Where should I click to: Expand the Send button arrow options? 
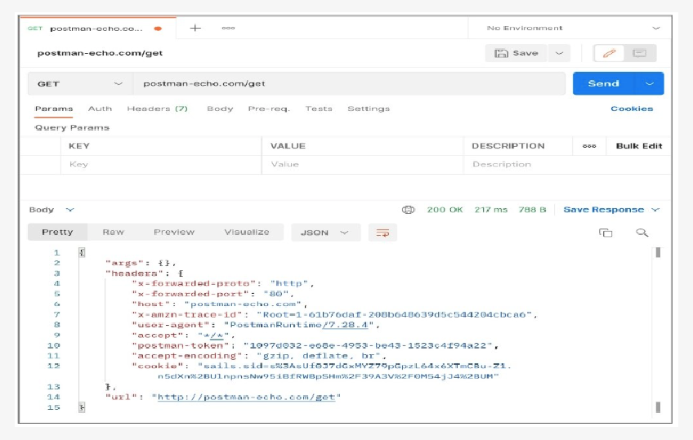649,84
